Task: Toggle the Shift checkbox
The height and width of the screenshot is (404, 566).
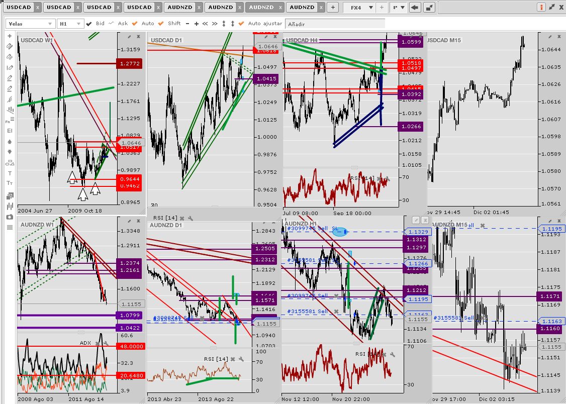Action: click(x=161, y=24)
